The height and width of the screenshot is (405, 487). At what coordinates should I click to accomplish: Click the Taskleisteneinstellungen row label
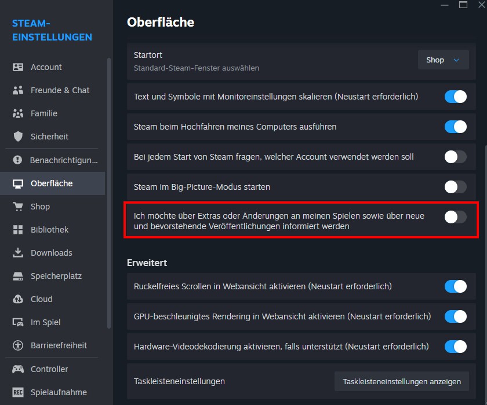[179, 381]
